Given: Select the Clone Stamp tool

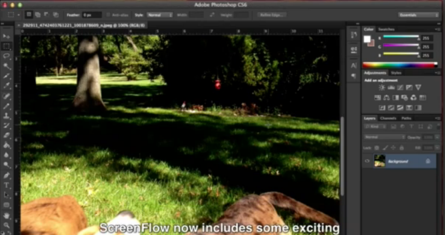Looking at the screenshot, I should [x=6, y=116].
